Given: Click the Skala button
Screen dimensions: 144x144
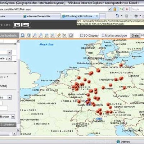Looking at the screenshot, I should 135,36.
